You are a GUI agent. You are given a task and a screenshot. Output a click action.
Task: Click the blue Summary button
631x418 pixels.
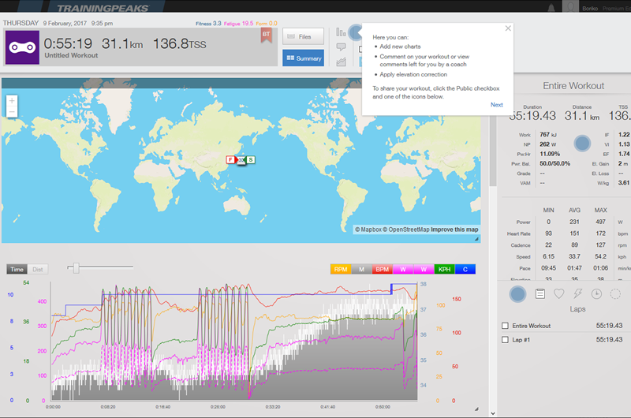click(303, 58)
